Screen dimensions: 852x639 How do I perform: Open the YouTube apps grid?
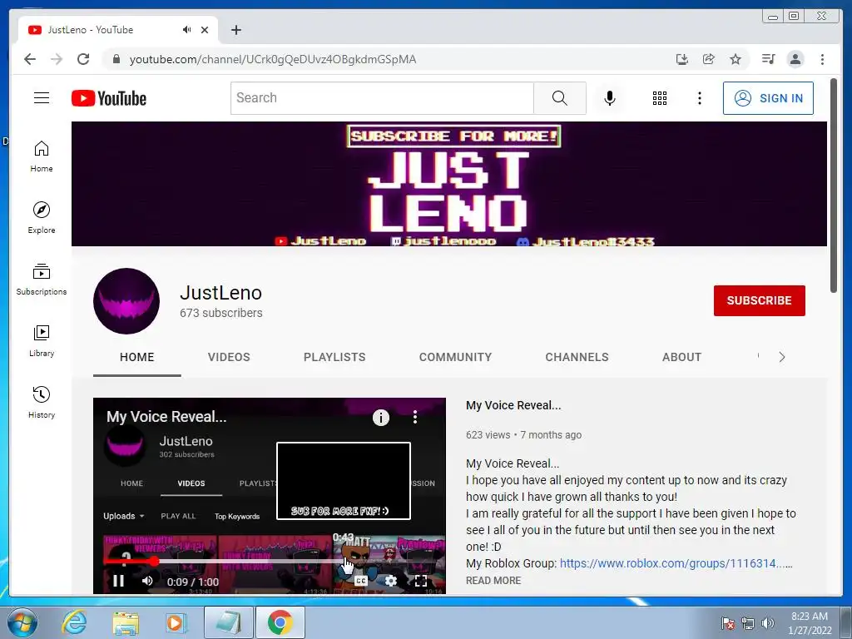(x=660, y=98)
